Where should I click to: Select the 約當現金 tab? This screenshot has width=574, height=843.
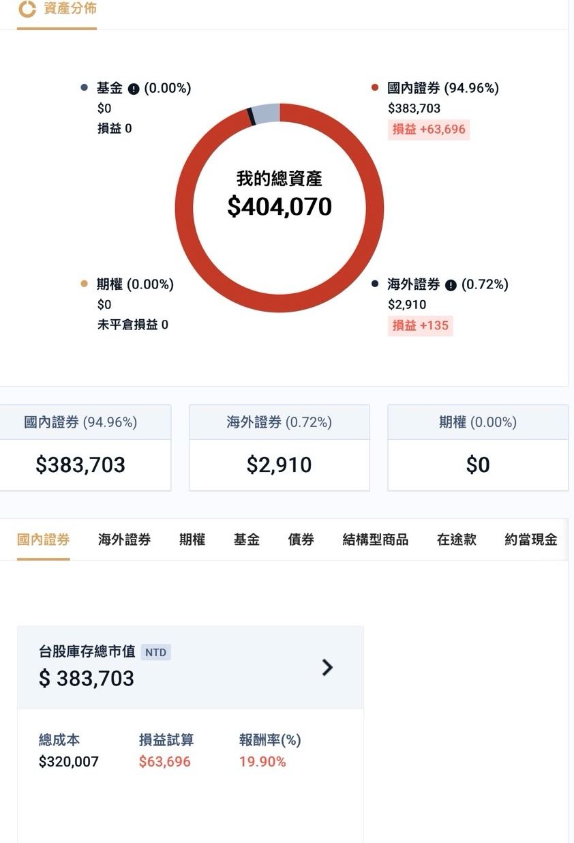tap(530, 539)
